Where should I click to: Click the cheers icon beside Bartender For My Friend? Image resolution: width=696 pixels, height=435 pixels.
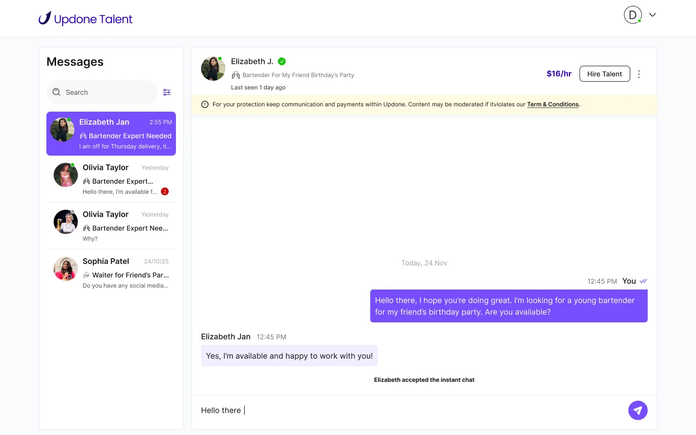236,75
